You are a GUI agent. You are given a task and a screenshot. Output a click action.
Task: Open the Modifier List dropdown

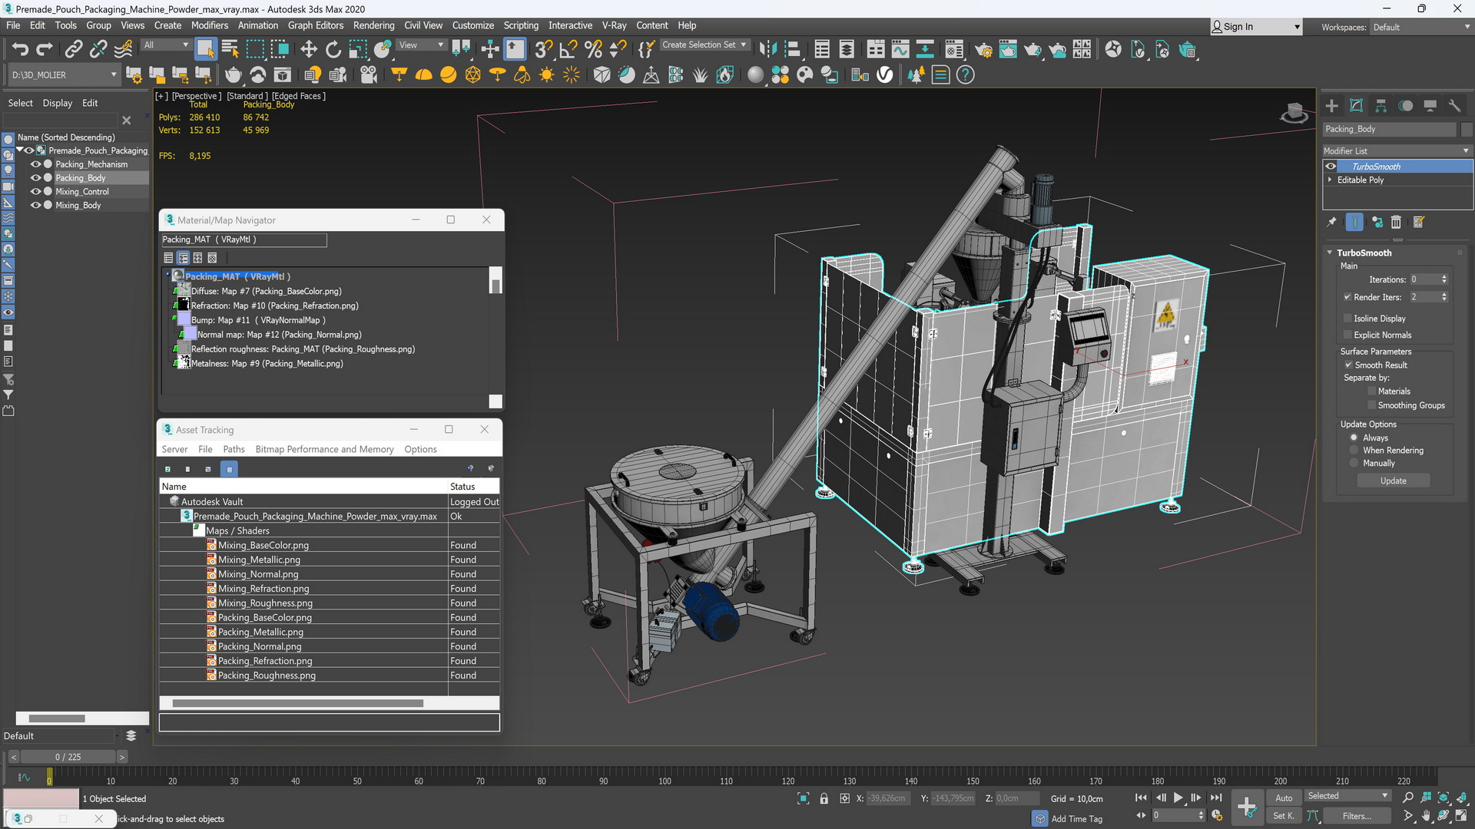tap(1397, 151)
